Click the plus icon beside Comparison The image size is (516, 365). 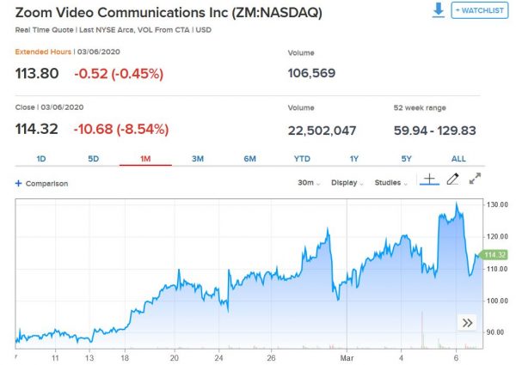click(18, 183)
